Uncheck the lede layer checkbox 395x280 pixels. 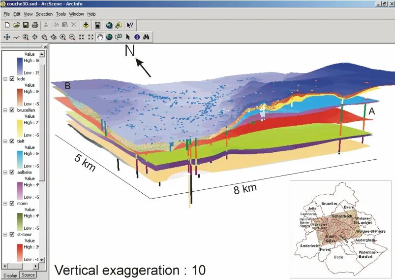(x=12, y=79)
